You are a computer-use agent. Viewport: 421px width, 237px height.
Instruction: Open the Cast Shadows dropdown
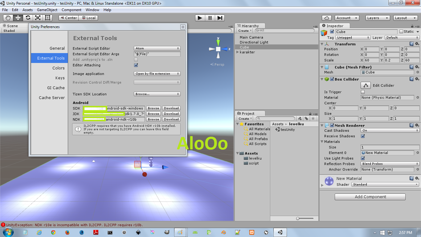tap(389, 131)
